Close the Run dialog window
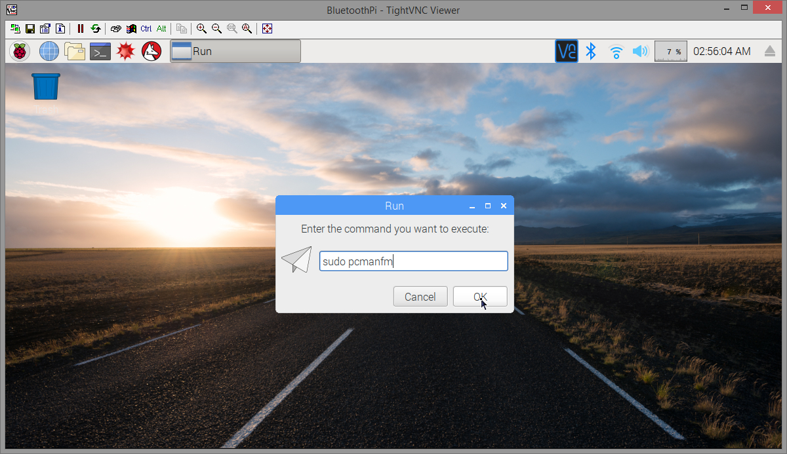Viewport: 787px width, 454px height. pos(504,206)
